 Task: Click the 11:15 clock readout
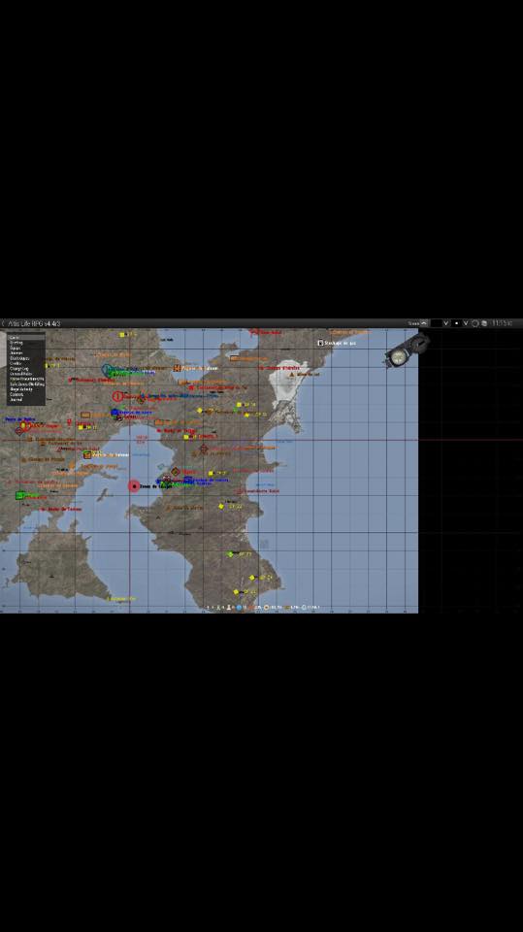click(x=502, y=323)
